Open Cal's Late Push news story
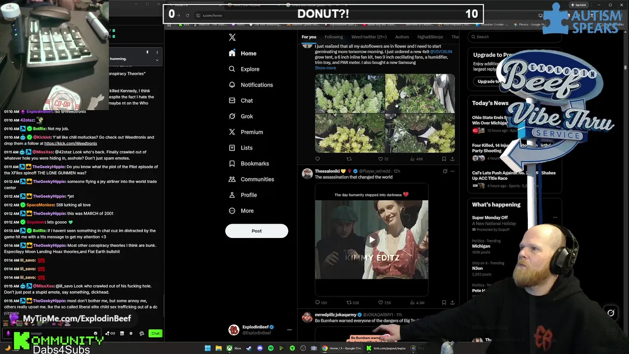Image resolution: width=629 pixels, height=354 pixels. [514, 176]
